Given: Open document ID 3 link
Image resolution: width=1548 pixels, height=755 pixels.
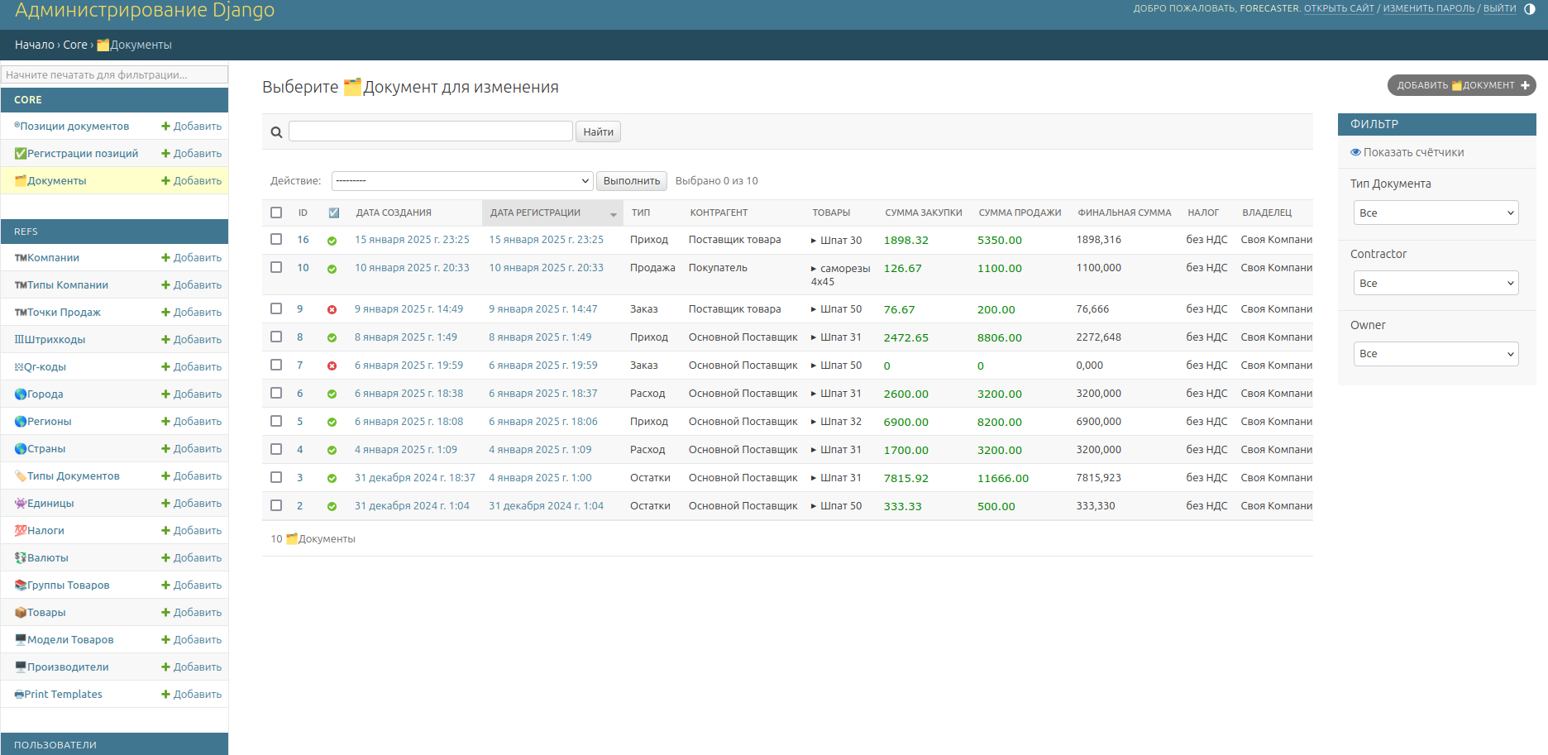Looking at the screenshot, I should [300, 478].
